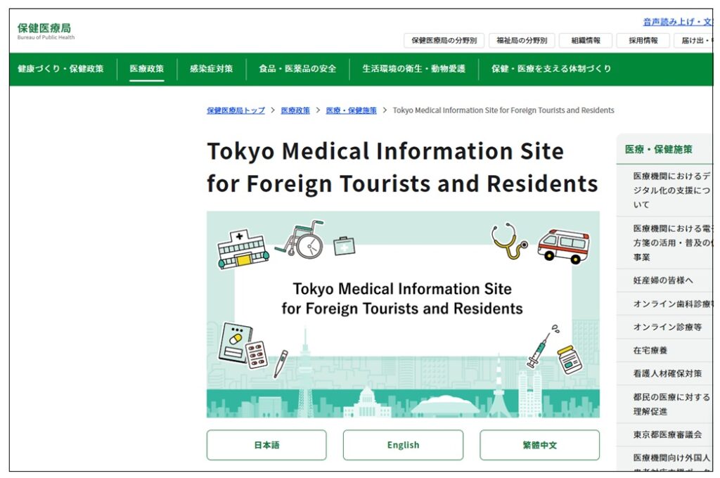
Task: Open 食品・医薬品の安全 menu item
Action: (x=297, y=69)
